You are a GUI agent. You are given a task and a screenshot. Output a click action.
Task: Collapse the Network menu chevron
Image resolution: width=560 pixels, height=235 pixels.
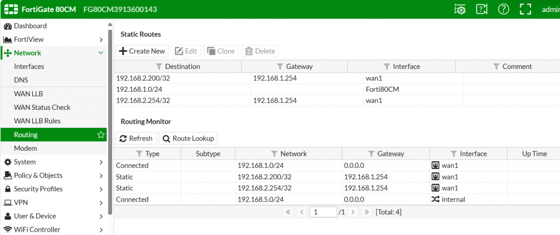pos(101,53)
